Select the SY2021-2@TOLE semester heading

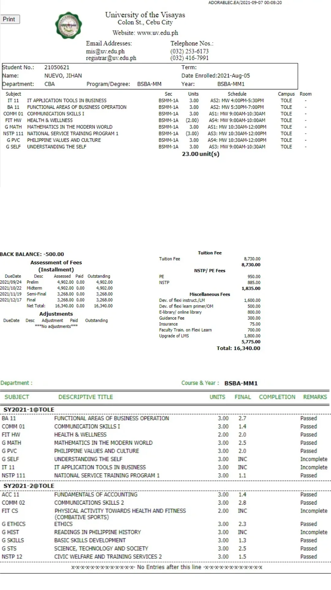(x=29, y=486)
